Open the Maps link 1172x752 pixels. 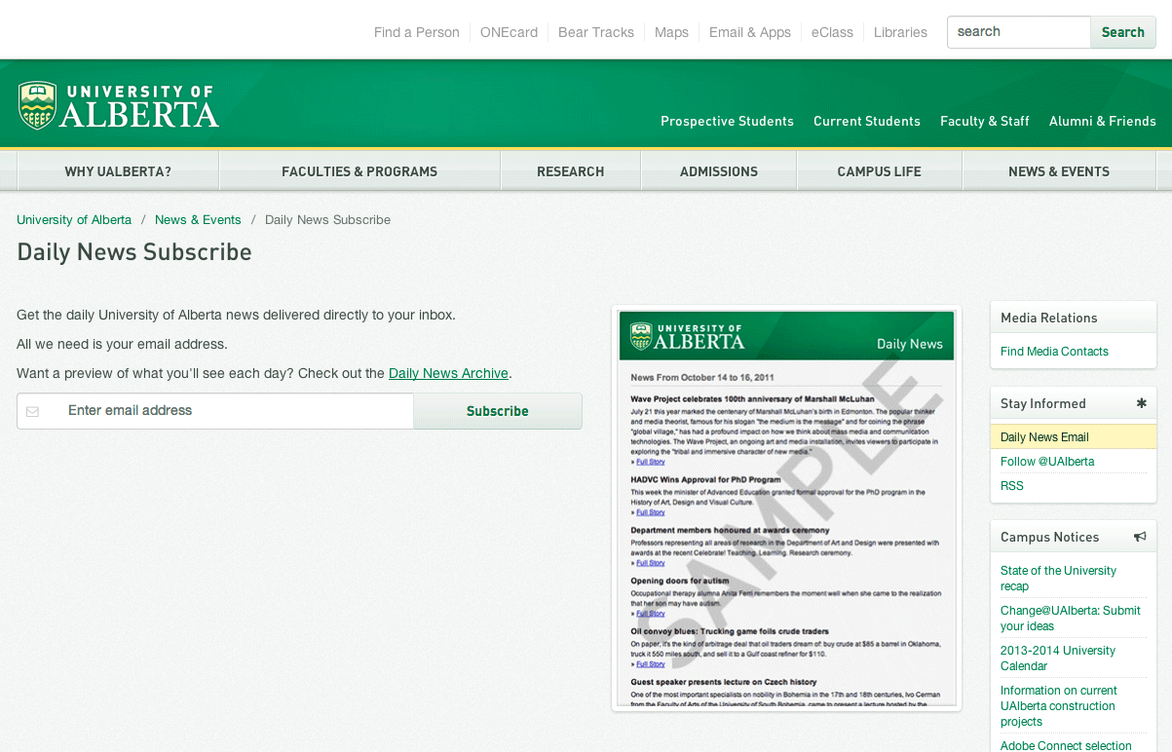(671, 32)
